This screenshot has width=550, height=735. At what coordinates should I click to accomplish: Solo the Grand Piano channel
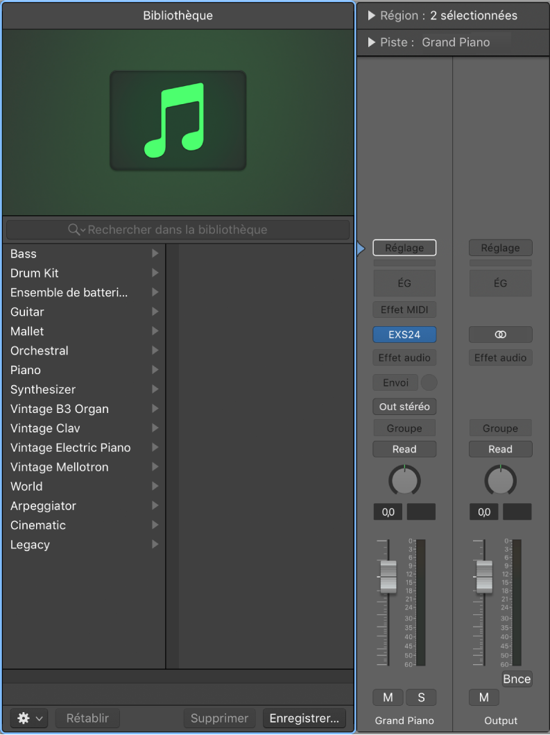tap(421, 698)
